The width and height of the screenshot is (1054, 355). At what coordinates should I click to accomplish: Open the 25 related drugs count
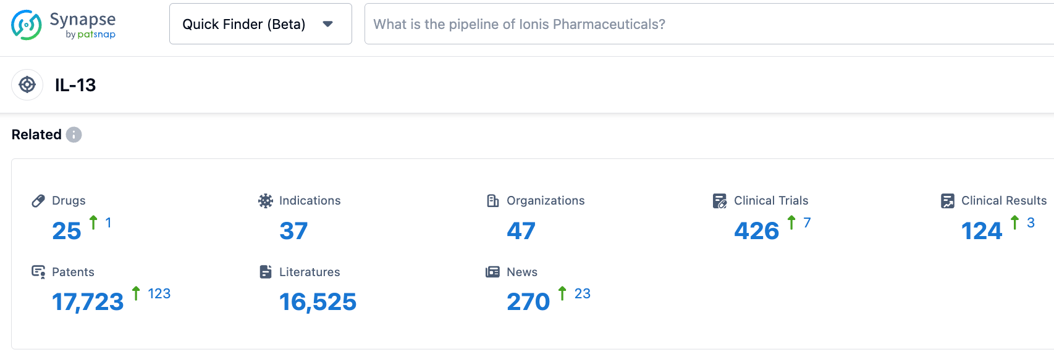tap(67, 231)
